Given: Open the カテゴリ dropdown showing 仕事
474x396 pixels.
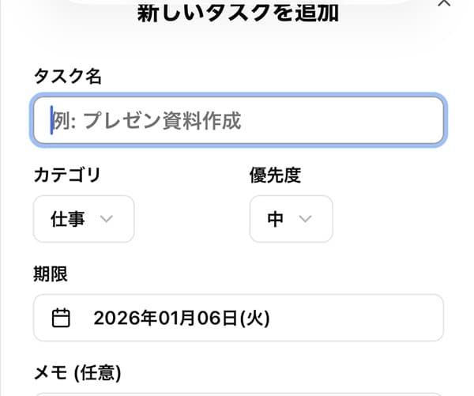Looking at the screenshot, I should point(84,219).
